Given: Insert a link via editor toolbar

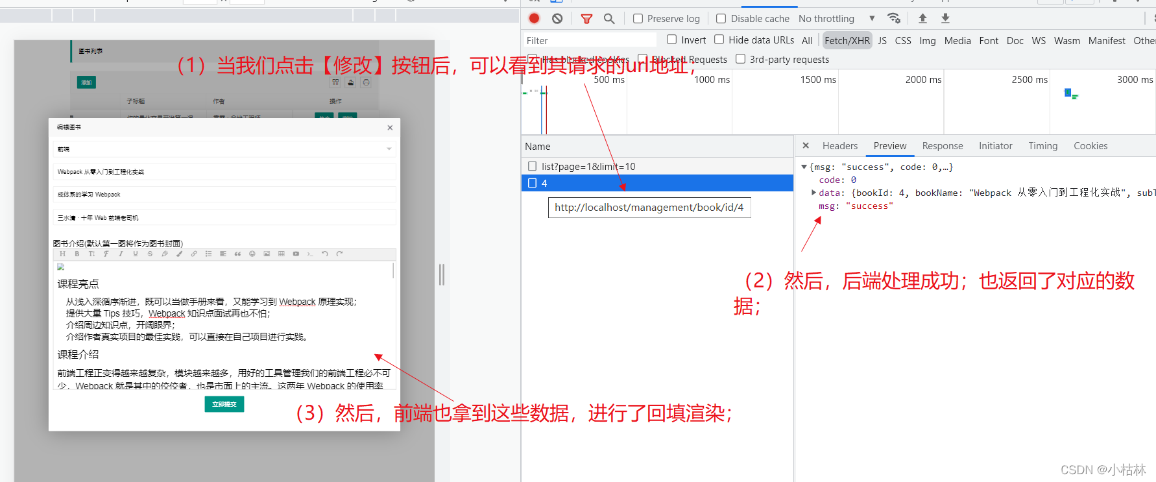Looking at the screenshot, I should (194, 254).
